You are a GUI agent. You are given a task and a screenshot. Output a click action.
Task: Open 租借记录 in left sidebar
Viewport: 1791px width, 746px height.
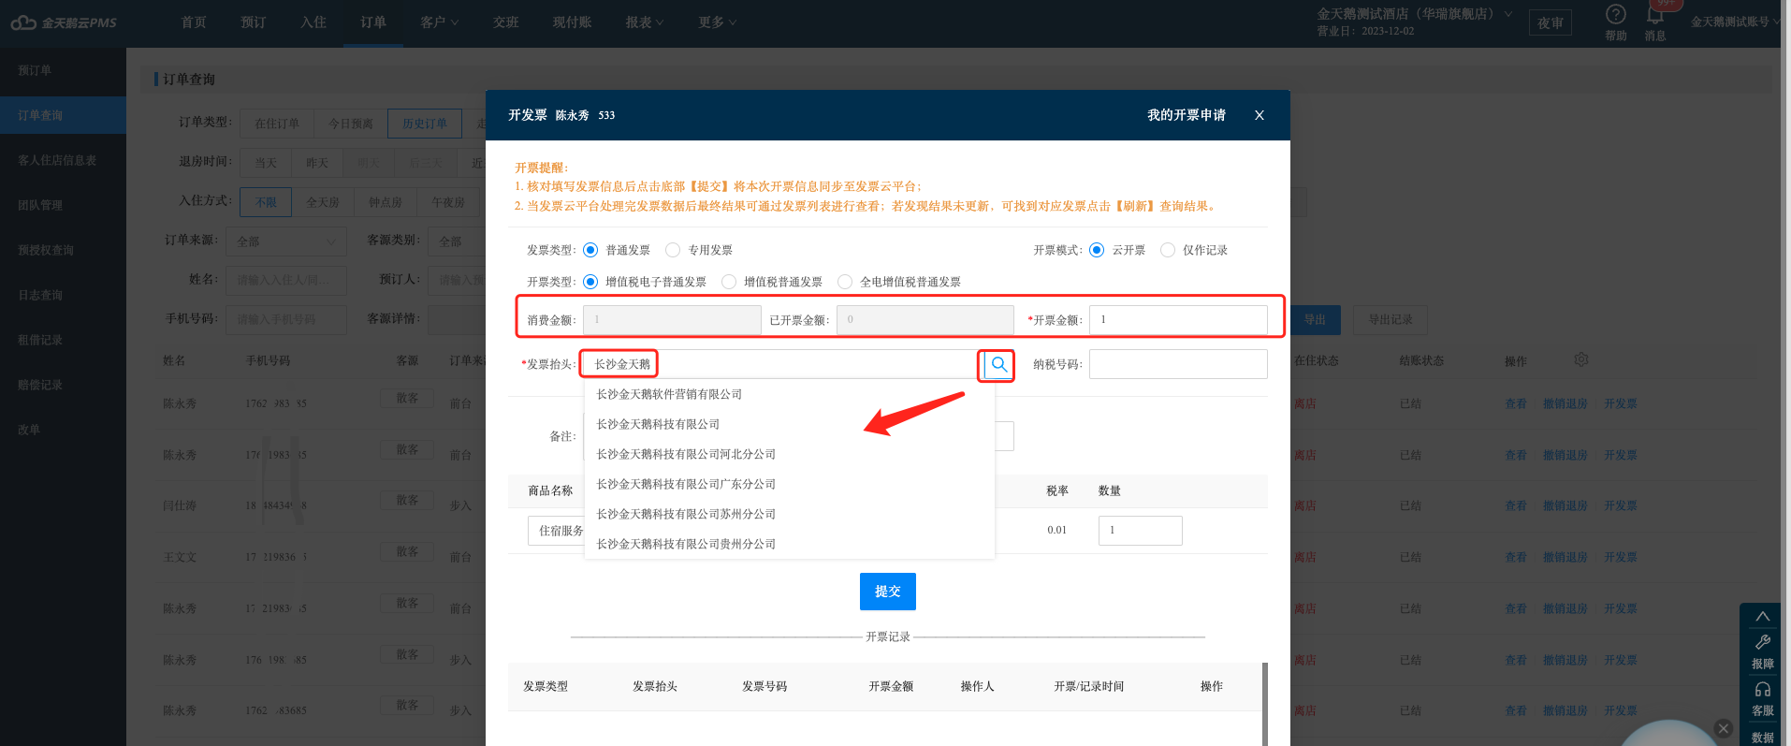tap(63, 340)
